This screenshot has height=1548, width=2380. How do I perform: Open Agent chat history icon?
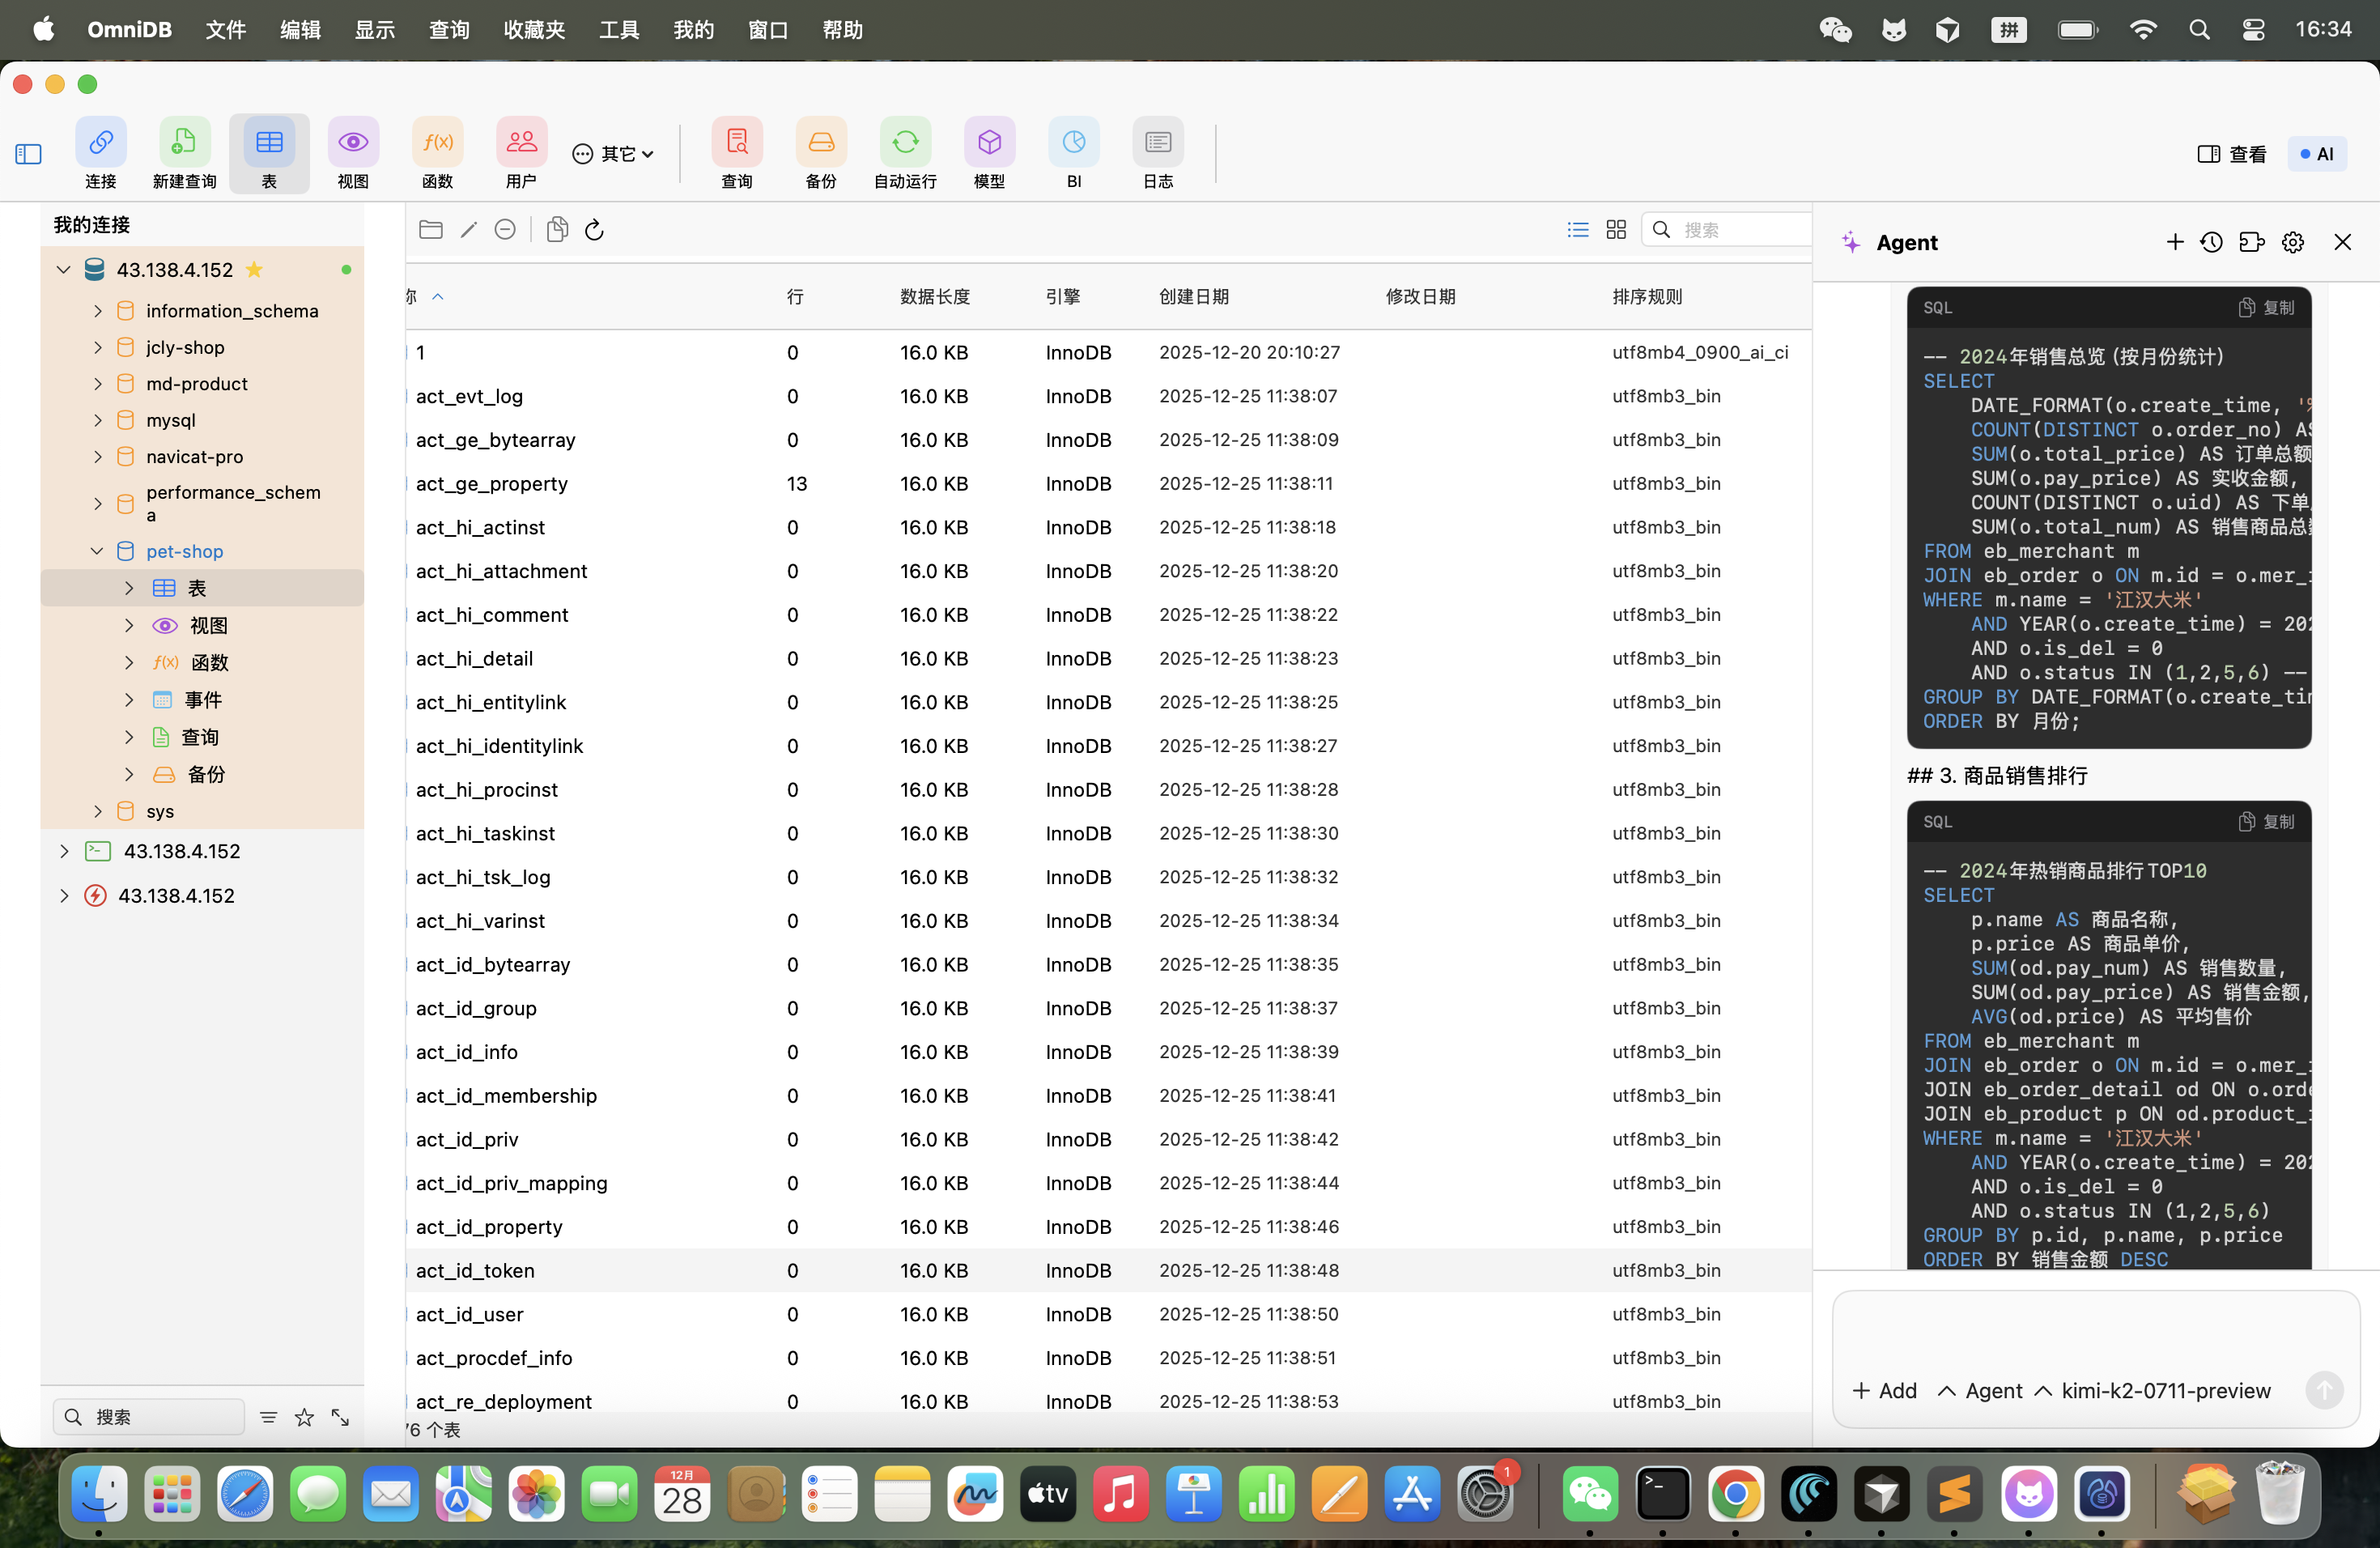click(x=2211, y=242)
